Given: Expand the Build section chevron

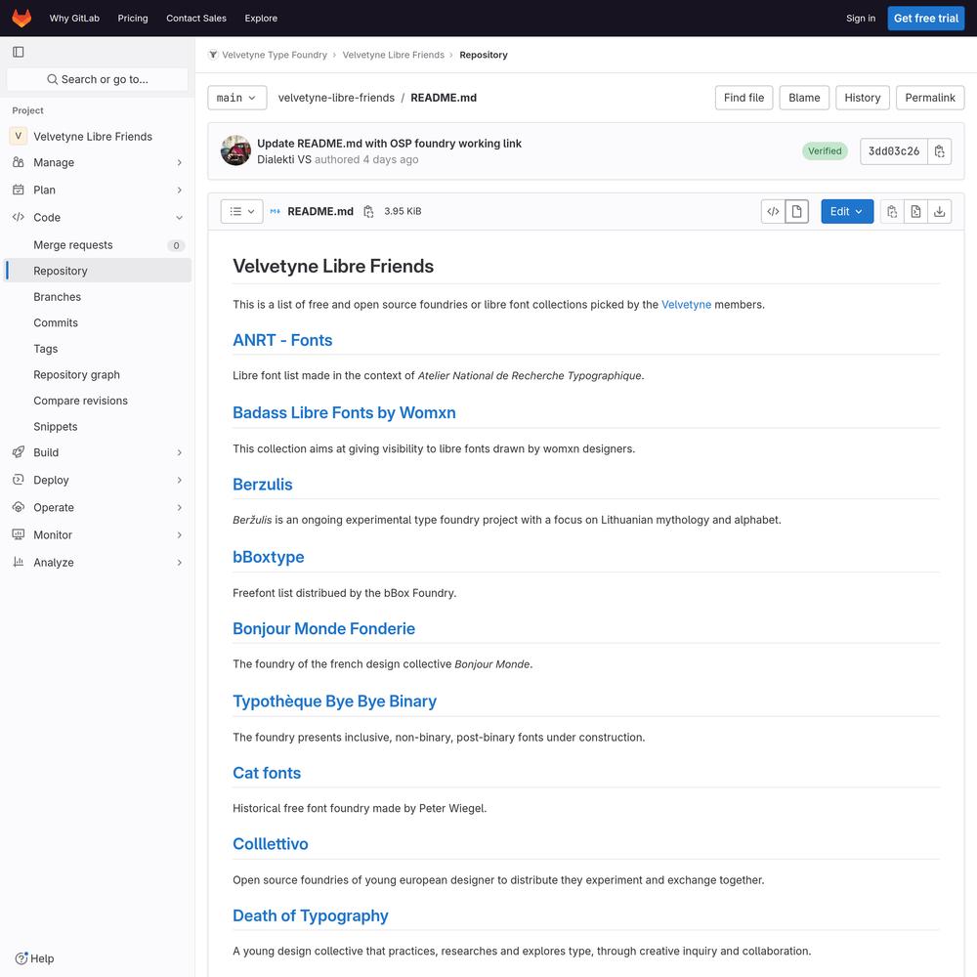Looking at the screenshot, I should pos(180,452).
